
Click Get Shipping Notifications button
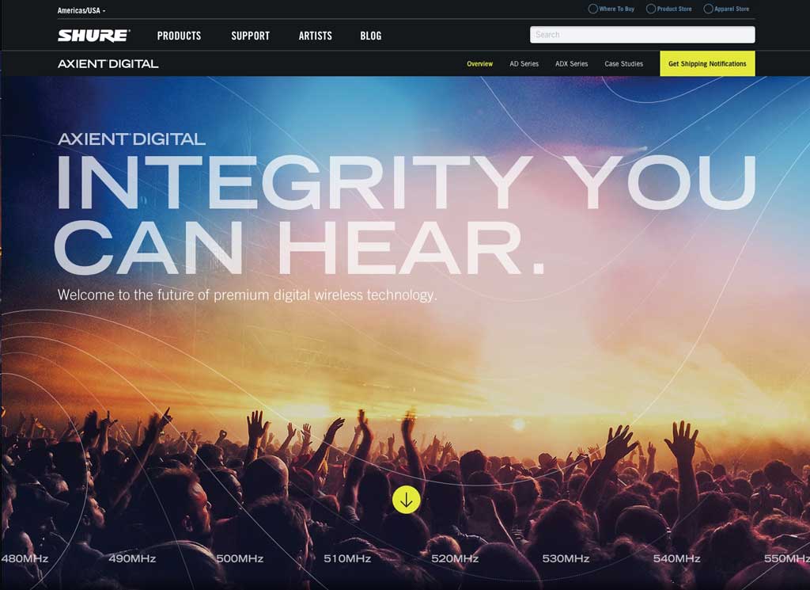coord(707,63)
